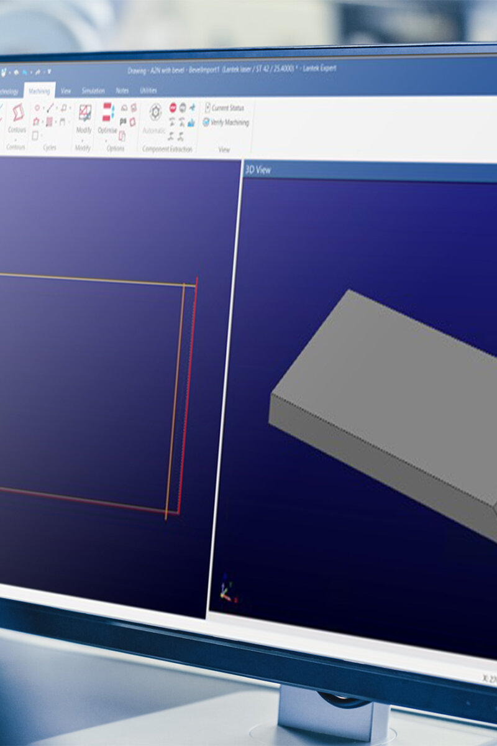Image resolution: width=497 pixels, height=746 pixels.
Task: Click the red contour line in drawing
Action: click(x=187, y=398)
